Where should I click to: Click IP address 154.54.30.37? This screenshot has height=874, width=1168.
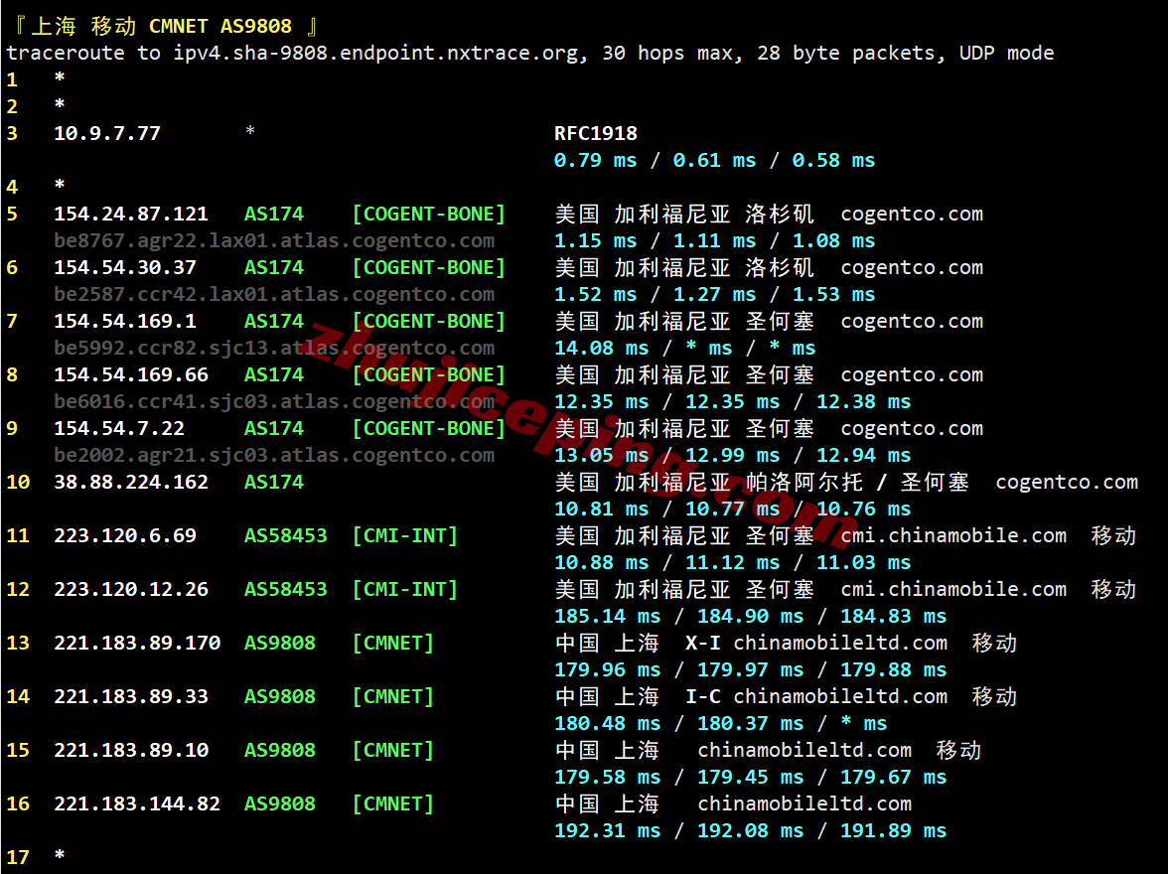[x=125, y=267]
